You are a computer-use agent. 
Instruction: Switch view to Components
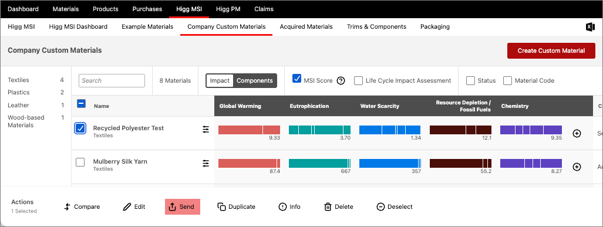tap(255, 81)
